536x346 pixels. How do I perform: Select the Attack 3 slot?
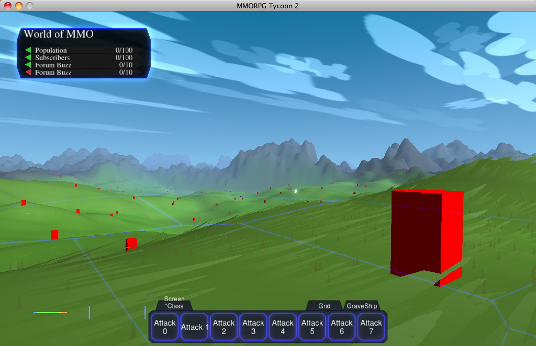point(253,327)
